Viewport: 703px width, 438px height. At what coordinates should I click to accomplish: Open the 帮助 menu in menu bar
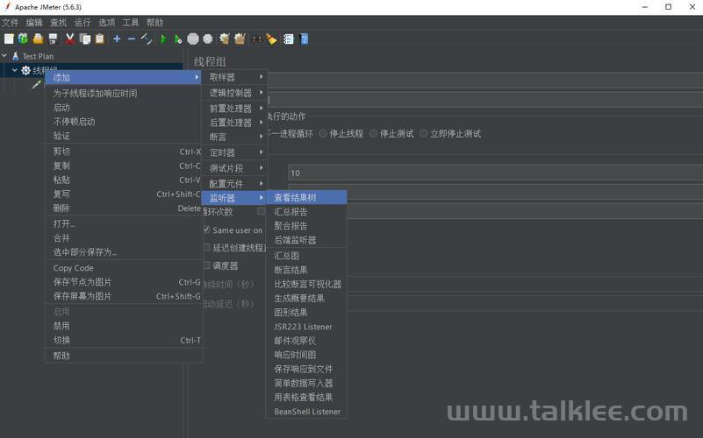coord(155,23)
